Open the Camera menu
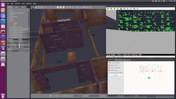The image size is (176, 99). pos(18,4)
